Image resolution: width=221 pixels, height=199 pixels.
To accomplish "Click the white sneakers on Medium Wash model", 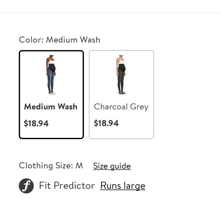I will tap(52, 93).
